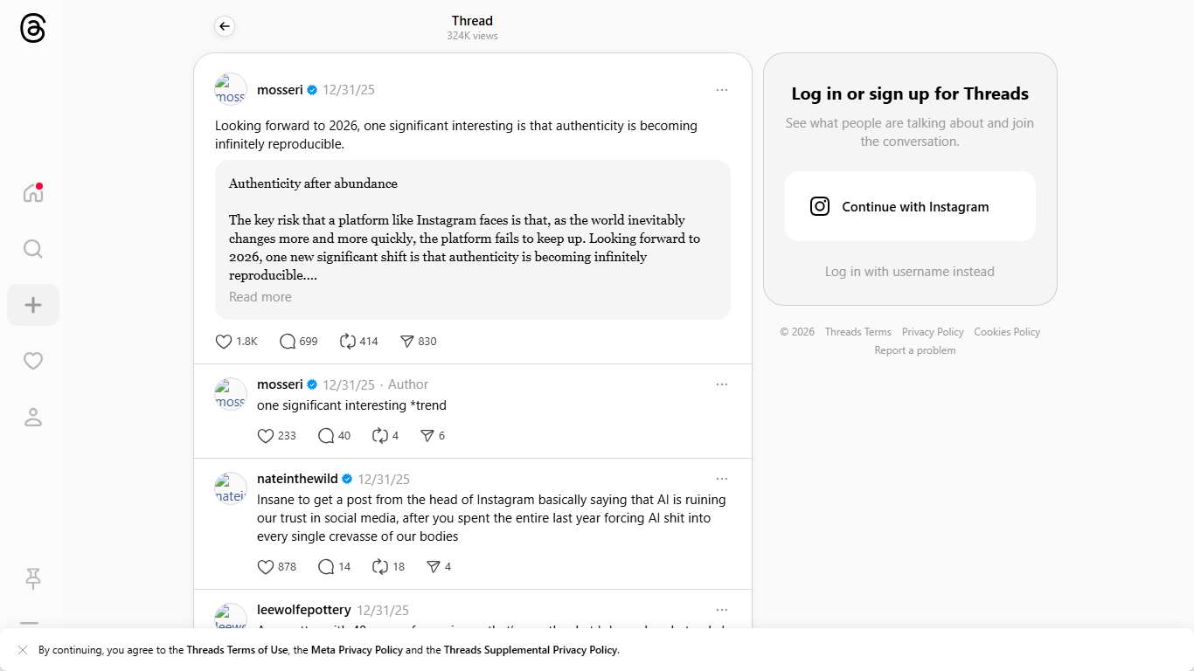This screenshot has width=1194, height=671.
Task: Open more options on leewolfepottery's reply
Action: (x=721, y=610)
